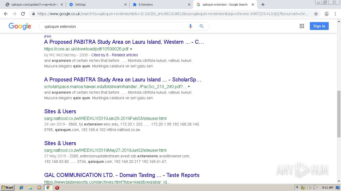Open the Chrome three-dot menu
Screen dimensions: 341x191
click(x=335, y=14)
